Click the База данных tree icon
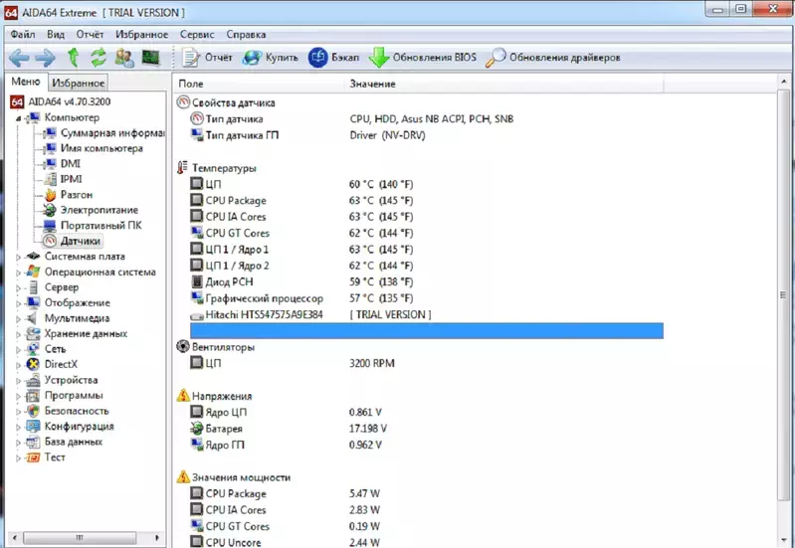795x548 pixels. pos(33,442)
